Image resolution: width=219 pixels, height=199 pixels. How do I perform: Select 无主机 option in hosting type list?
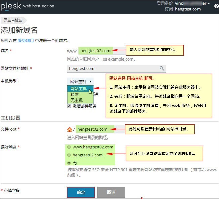[80, 100]
